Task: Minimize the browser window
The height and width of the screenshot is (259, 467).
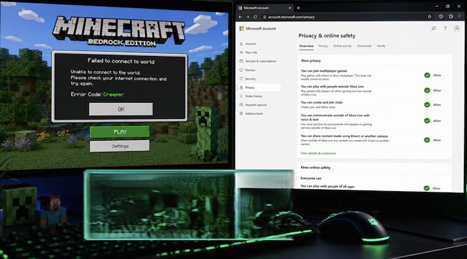Action: pos(436,6)
